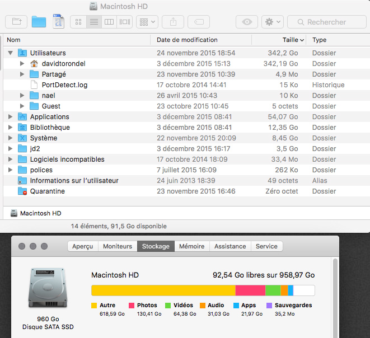Image resolution: width=370 pixels, height=338 pixels.
Task: Open the gear action menu
Action: click(273, 22)
